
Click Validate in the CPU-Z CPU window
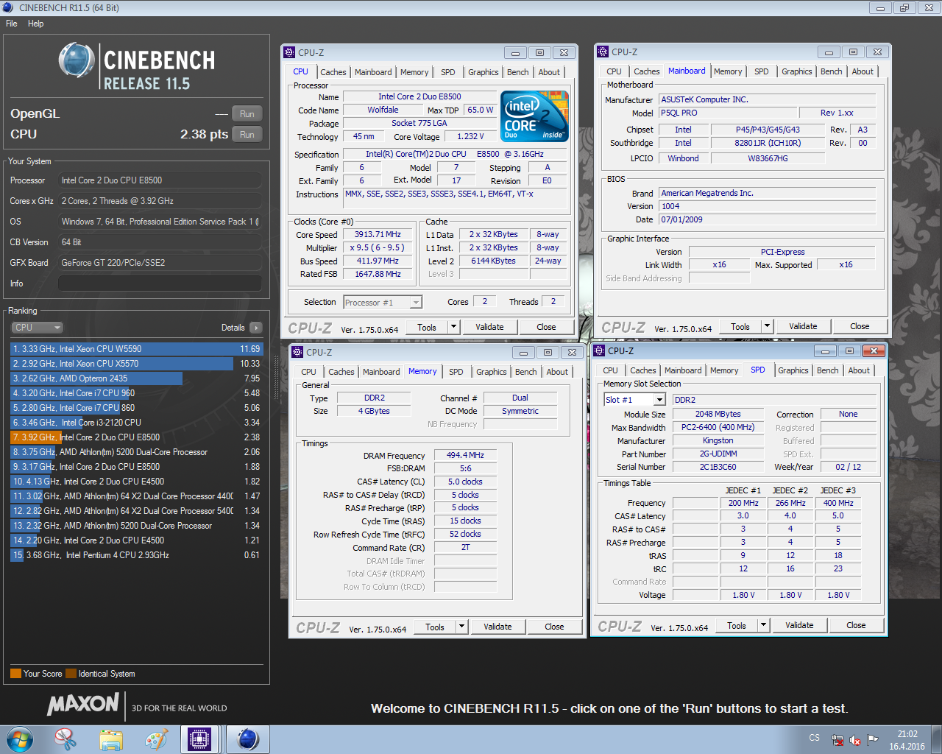pyautogui.click(x=489, y=327)
